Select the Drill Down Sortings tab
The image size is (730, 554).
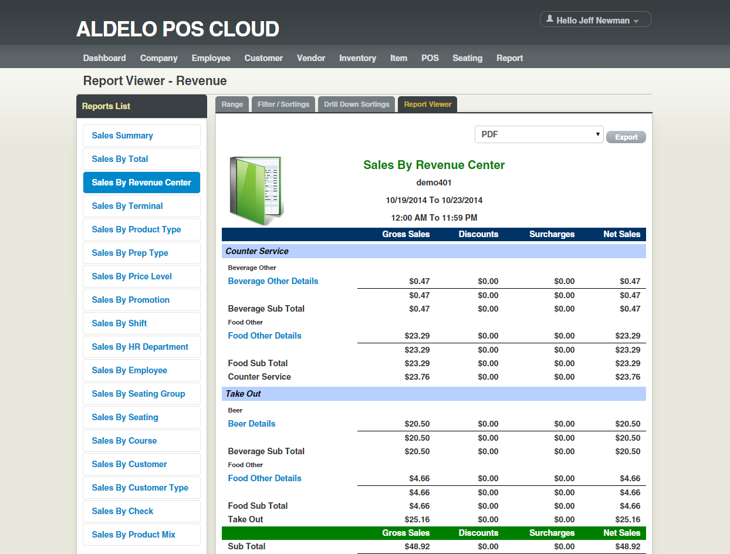(357, 104)
